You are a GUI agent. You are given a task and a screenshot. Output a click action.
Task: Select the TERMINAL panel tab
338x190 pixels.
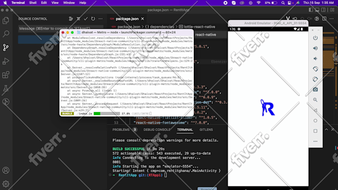185,129
